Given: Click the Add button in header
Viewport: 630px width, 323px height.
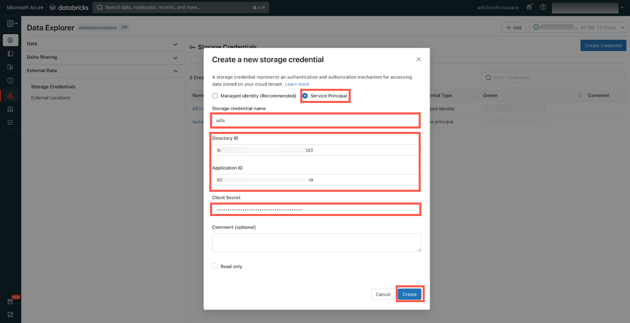Looking at the screenshot, I should point(514,28).
